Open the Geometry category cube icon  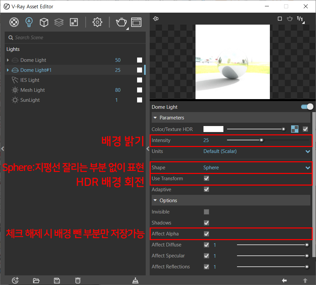point(44,22)
